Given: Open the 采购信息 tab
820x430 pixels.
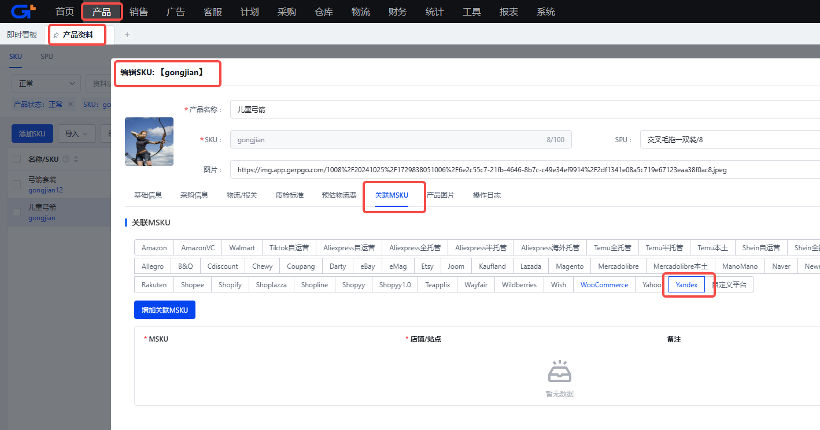Looking at the screenshot, I should click(x=194, y=195).
